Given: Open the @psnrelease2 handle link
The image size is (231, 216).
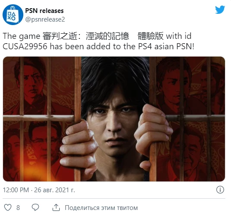Looking at the screenshot, I should pyautogui.click(x=45, y=19).
